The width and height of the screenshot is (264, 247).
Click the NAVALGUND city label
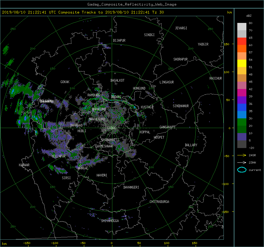point(97,119)
